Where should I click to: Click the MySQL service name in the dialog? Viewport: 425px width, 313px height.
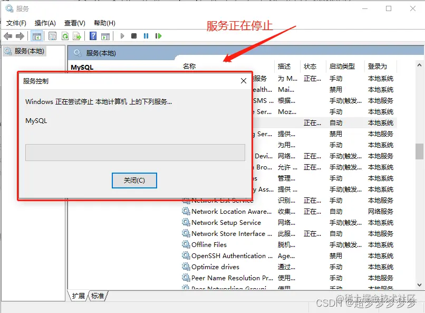click(36, 121)
